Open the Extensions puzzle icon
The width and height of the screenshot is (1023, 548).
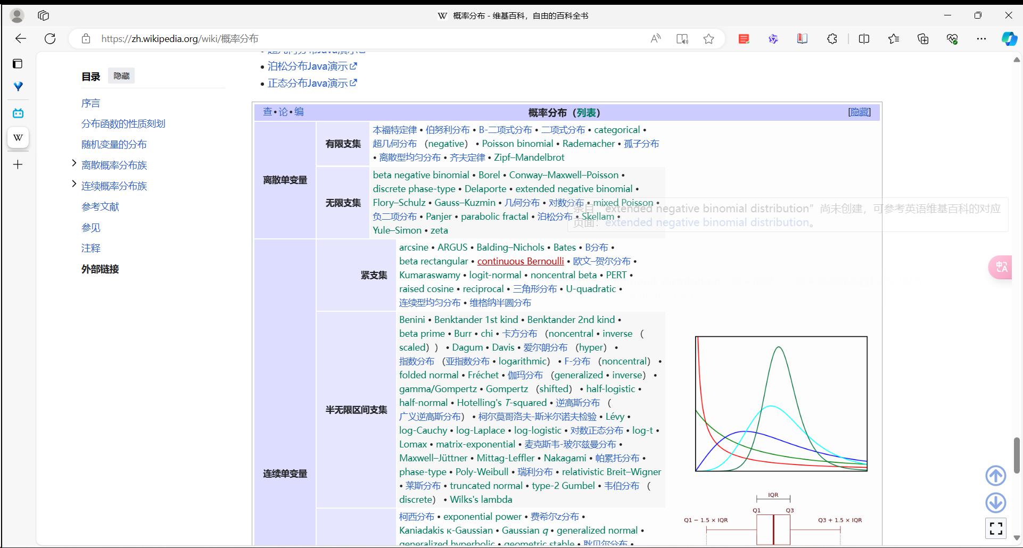[832, 38]
